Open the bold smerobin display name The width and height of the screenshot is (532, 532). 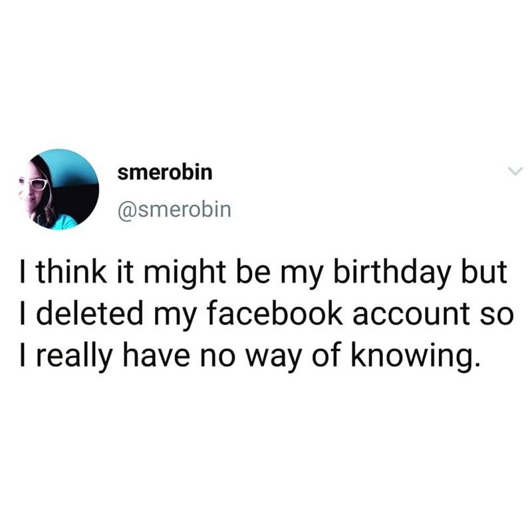pos(165,172)
